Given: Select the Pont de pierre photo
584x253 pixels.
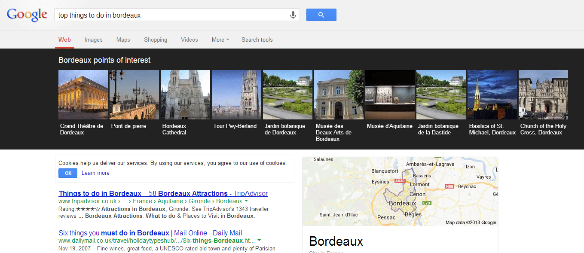Looking at the screenshot, I should click(x=134, y=94).
